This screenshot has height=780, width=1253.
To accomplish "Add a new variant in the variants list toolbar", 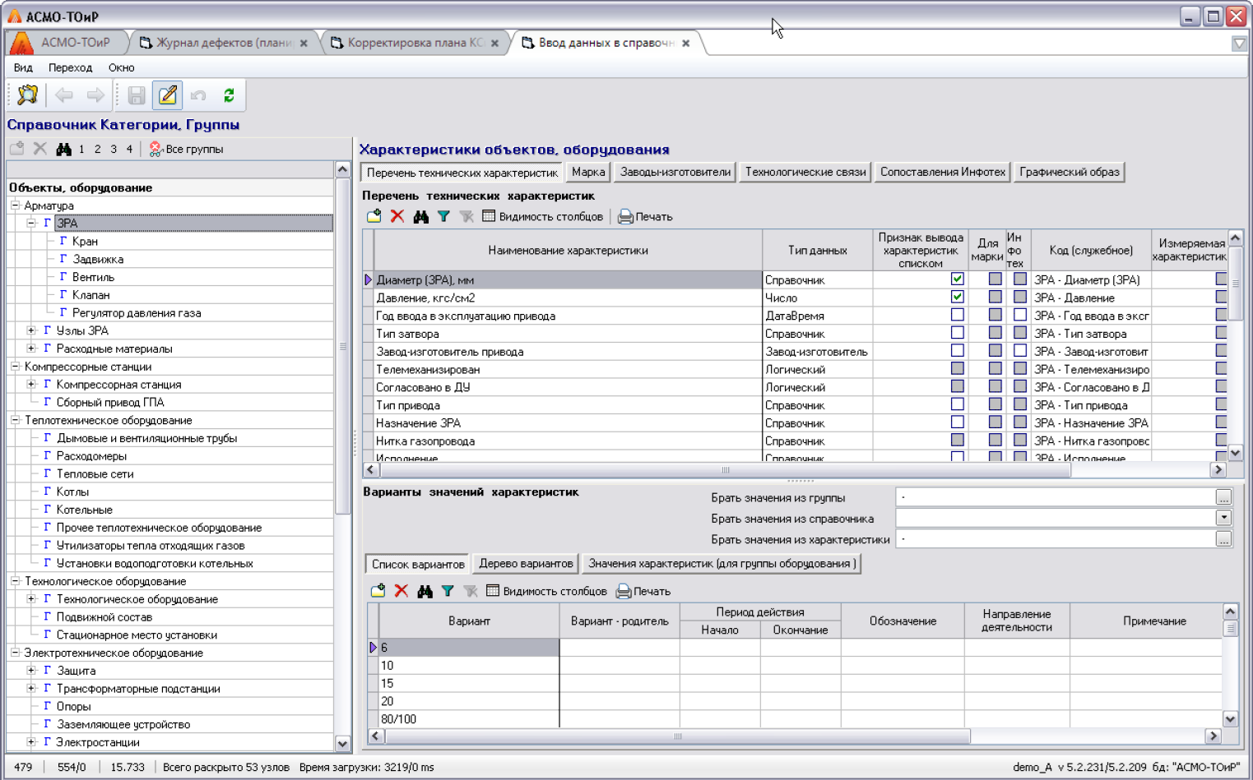I will click(x=378, y=591).
